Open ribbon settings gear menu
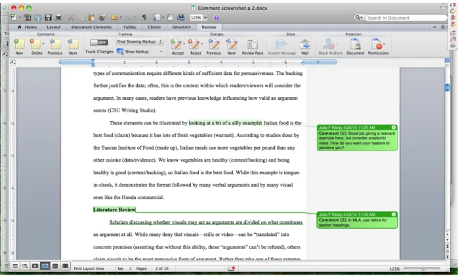Screen dimensions: 458x276 coord(443,27)
